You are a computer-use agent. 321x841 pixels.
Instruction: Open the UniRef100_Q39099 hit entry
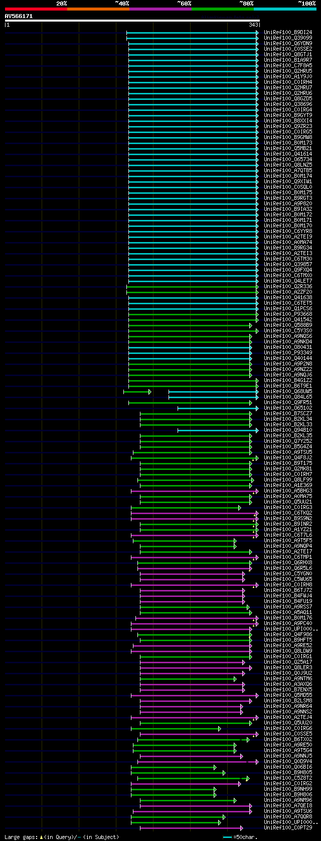point(288,38)
